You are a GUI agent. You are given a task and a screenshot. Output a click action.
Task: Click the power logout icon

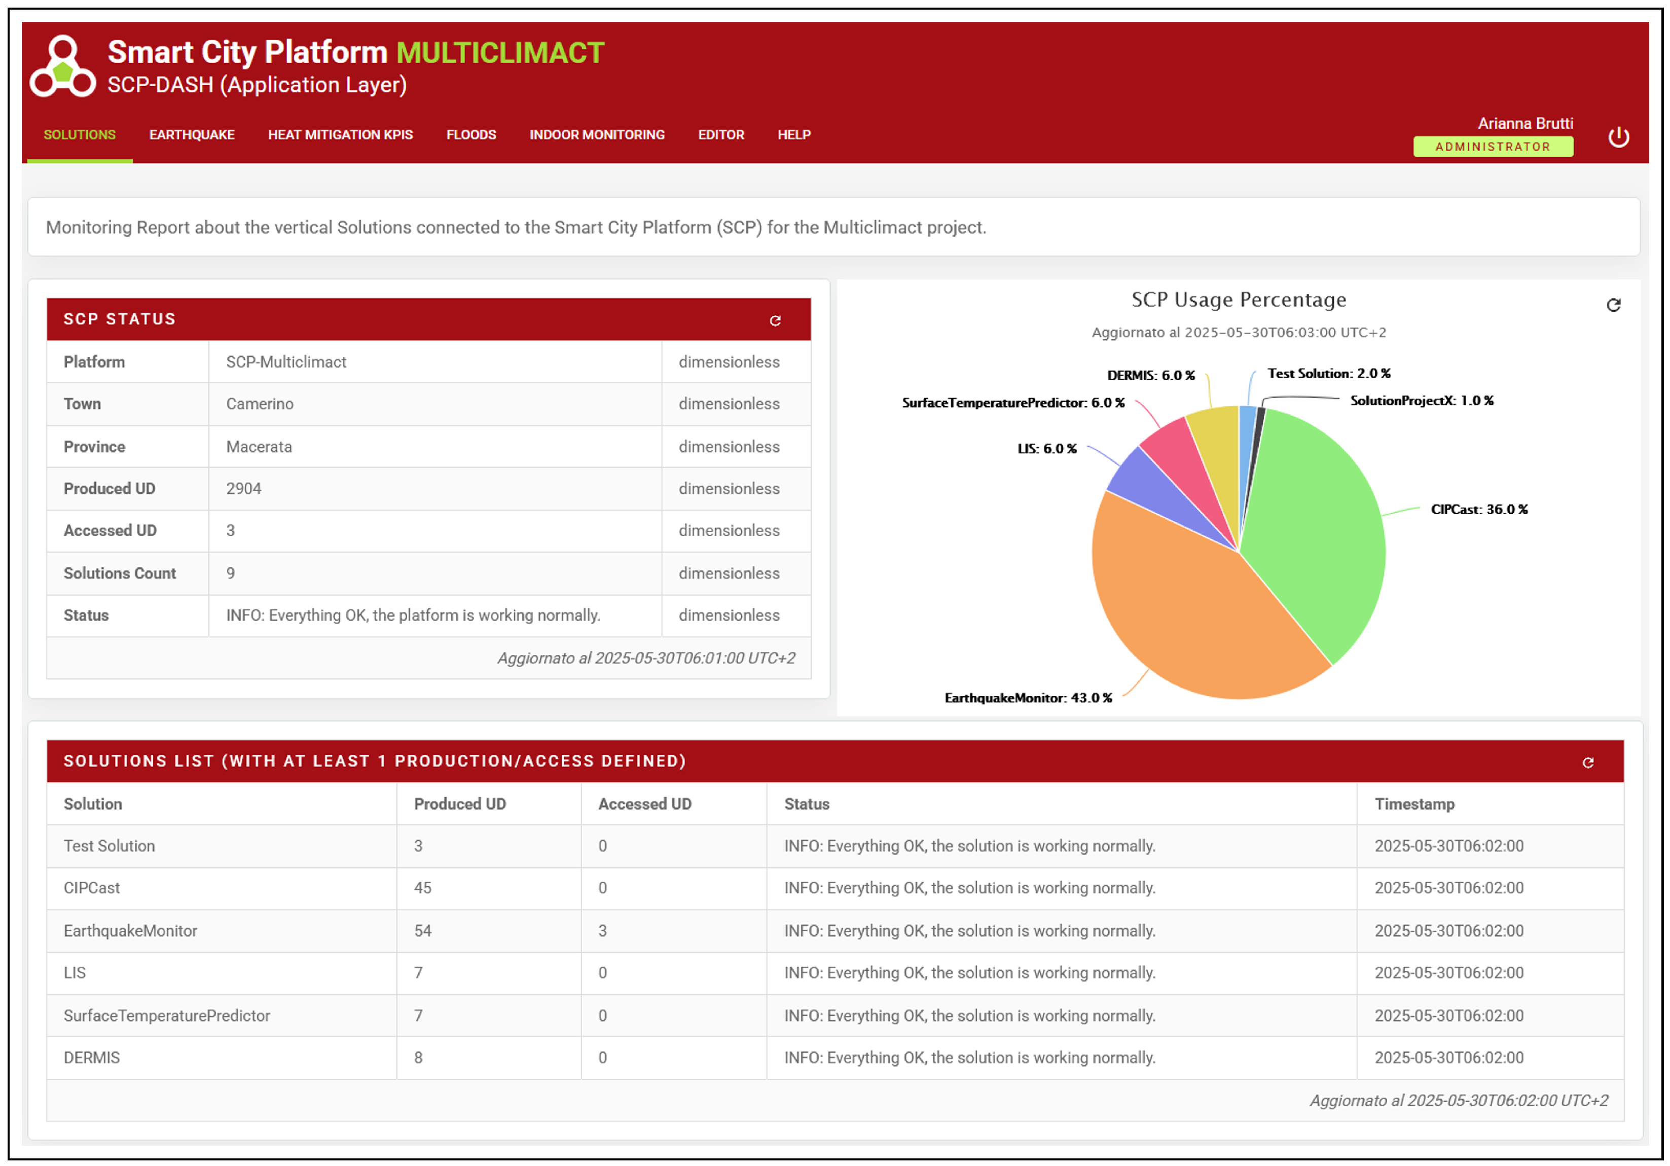1618,137
